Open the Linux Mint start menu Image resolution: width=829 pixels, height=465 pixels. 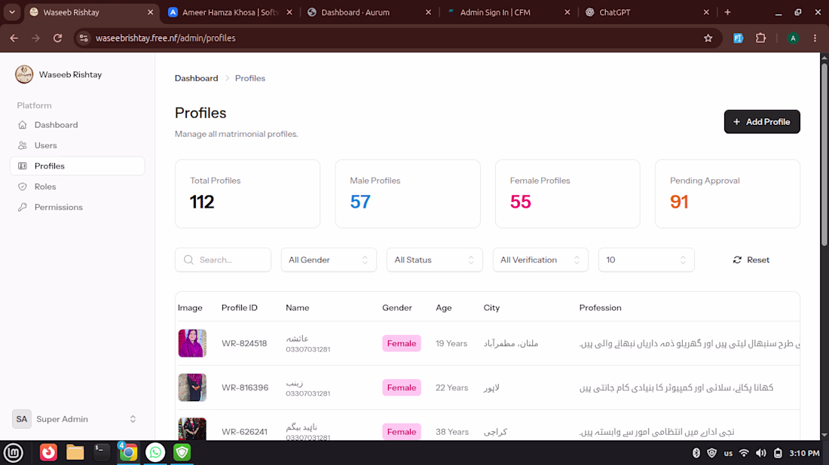[x=14, y=452]
